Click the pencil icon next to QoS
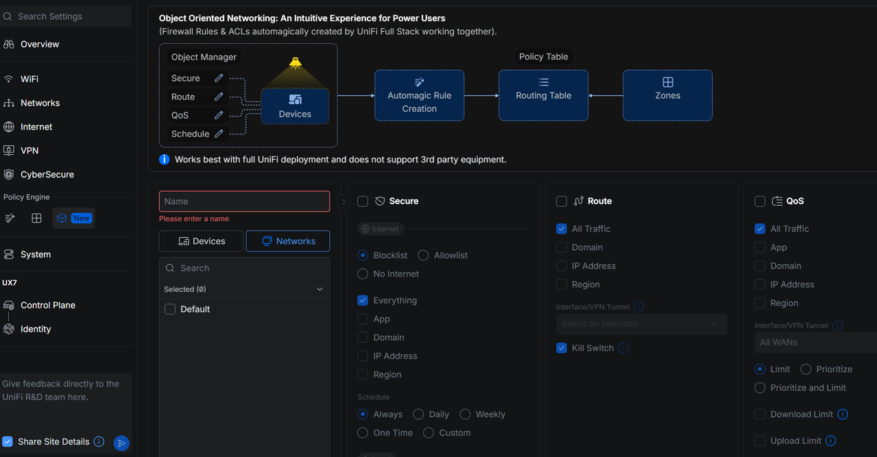The width and height of the screenshot is (877, 457). 219,115
